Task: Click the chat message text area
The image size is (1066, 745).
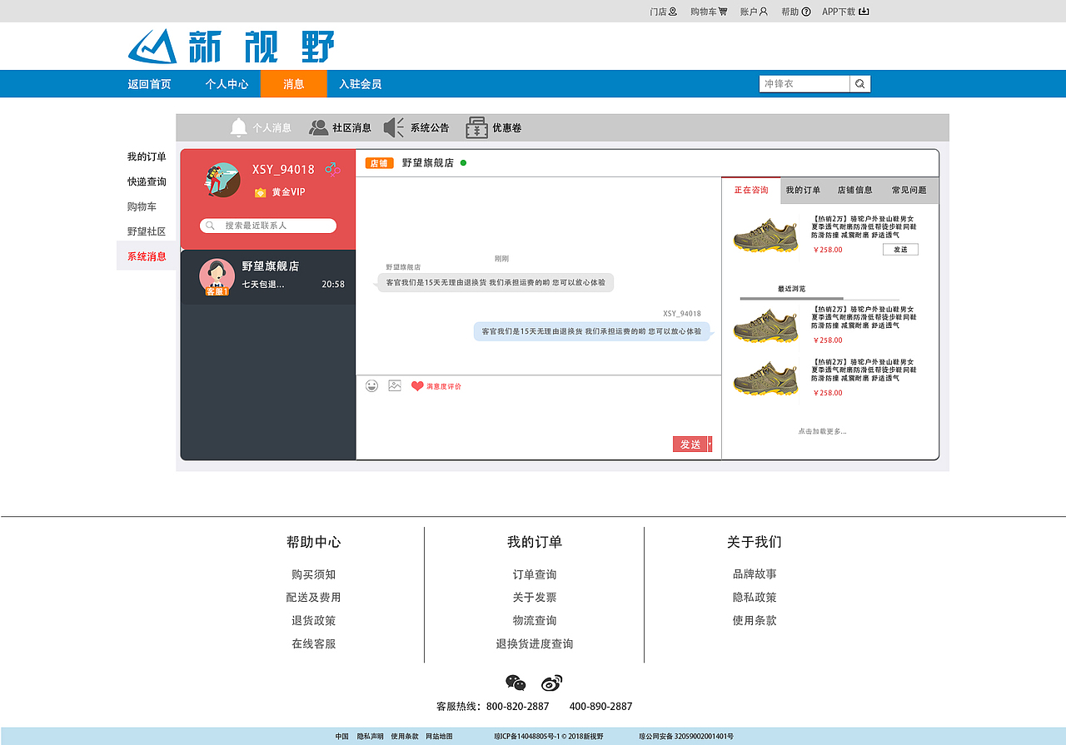Action: [538, 416]
